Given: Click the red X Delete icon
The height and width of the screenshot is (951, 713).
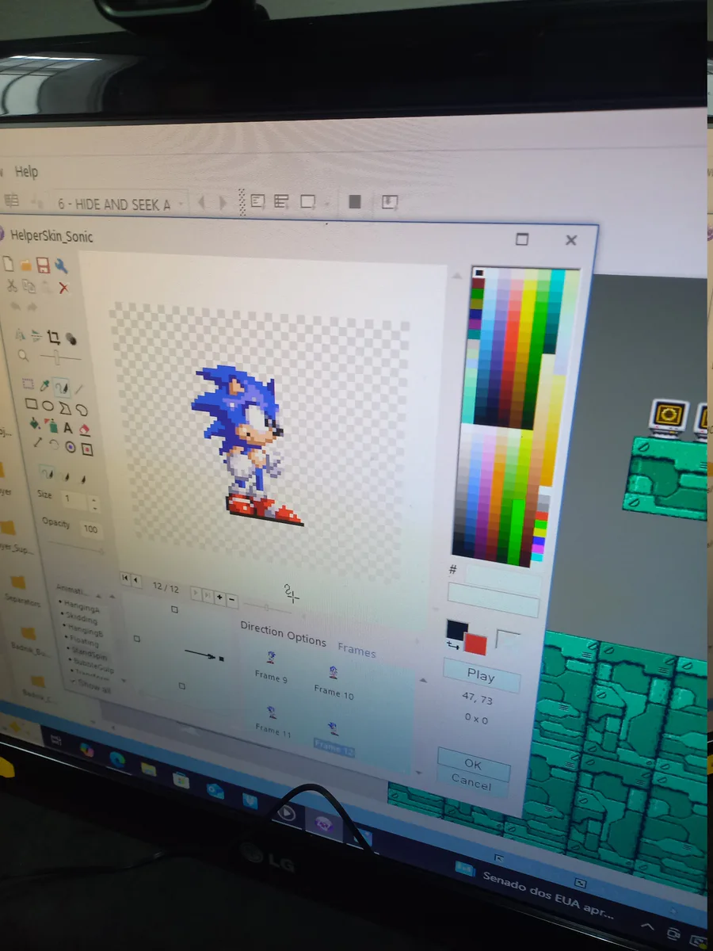Looking at the screenshot, I should [x=63, y=288].
